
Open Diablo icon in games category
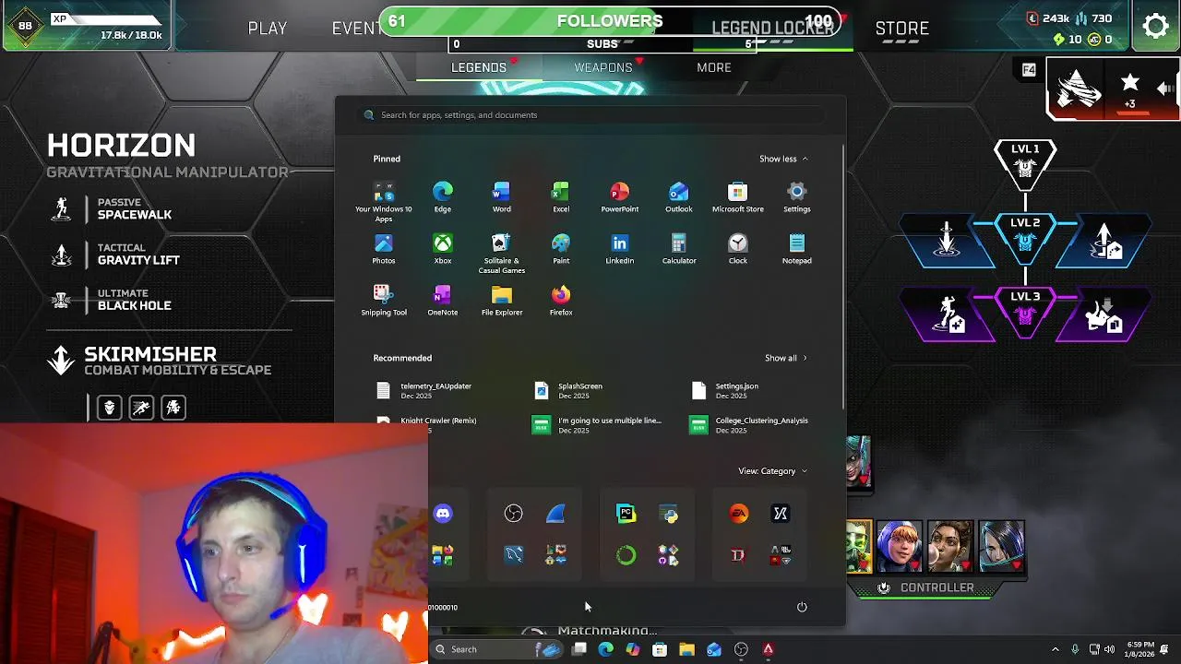coord(738,554)
